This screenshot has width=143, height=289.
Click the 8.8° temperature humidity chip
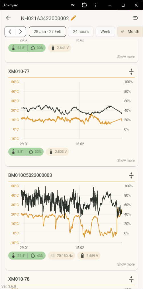coord(26,152)
